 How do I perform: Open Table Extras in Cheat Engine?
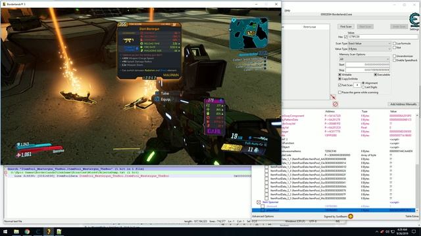coord(412,216)
